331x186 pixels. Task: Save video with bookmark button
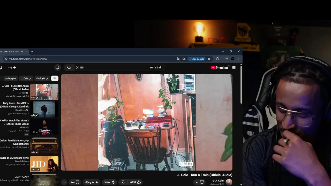tap(75, 182)
